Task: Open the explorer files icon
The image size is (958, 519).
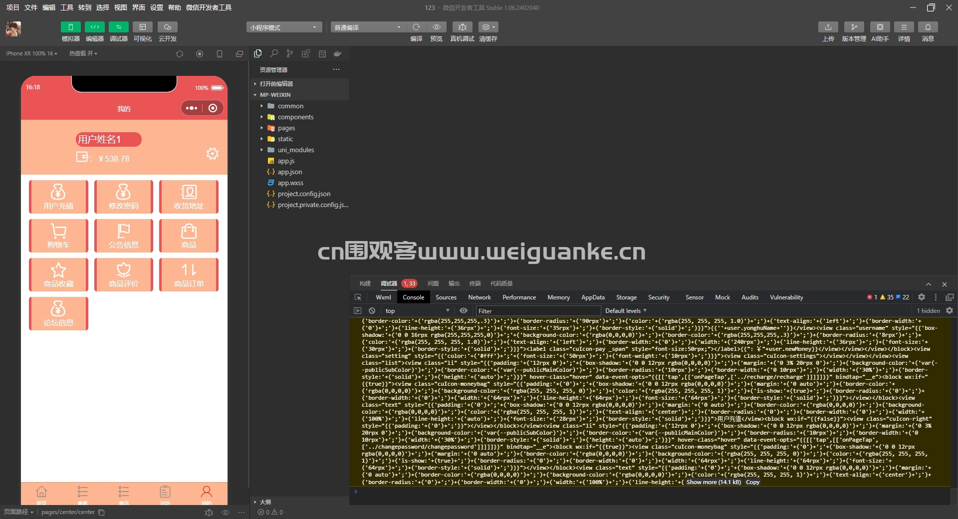Action: coord(258,53)
